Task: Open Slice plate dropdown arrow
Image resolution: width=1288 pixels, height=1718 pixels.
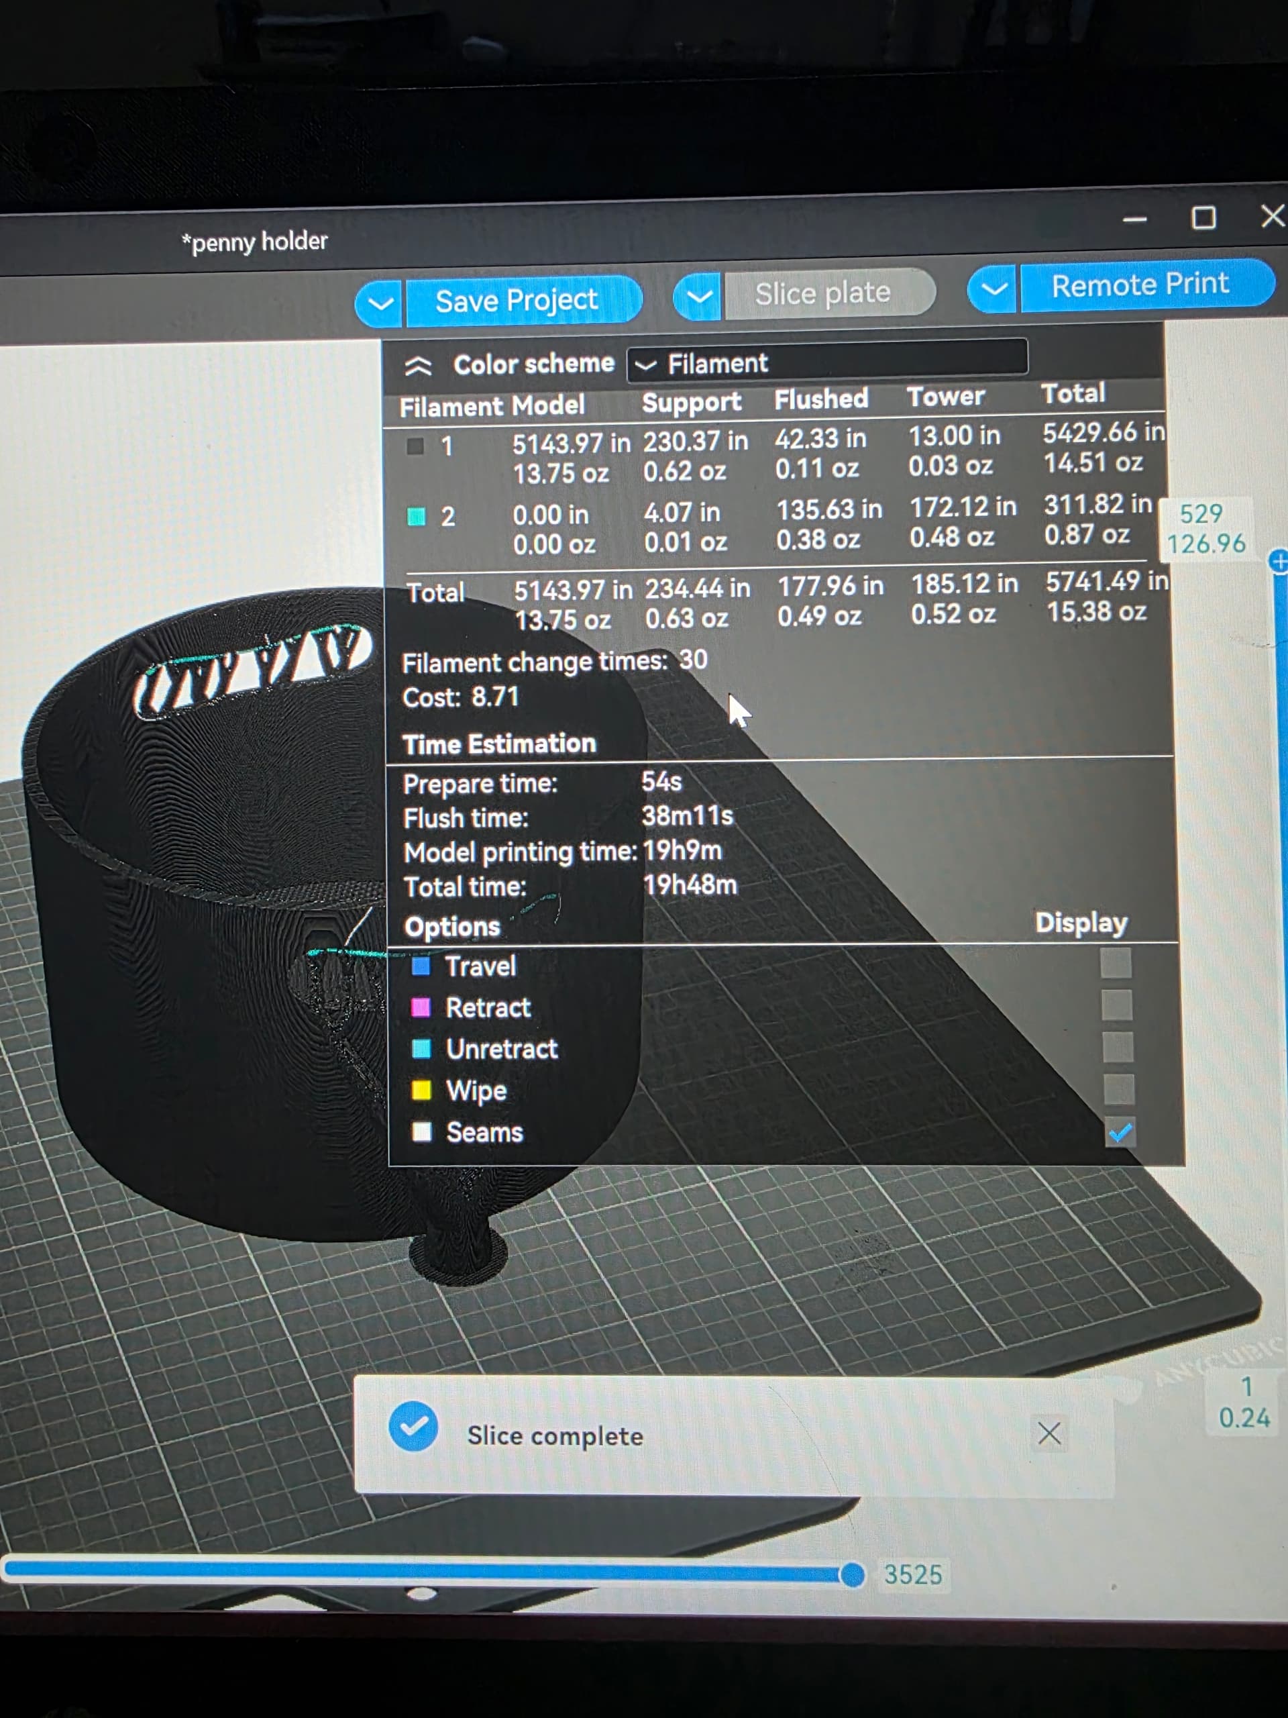Action: point(699,297)
